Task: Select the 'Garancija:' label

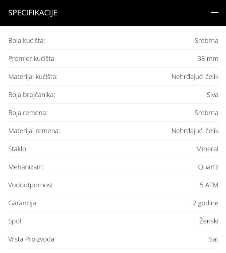Action: 23,203
